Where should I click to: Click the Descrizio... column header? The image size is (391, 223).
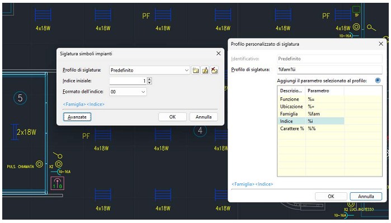[291, 91]
